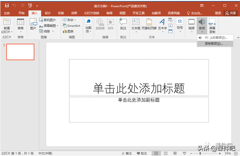Start 屏幕录制 screen recording
The width and height of the screenshot is (240, 156).
click(212, 26)
